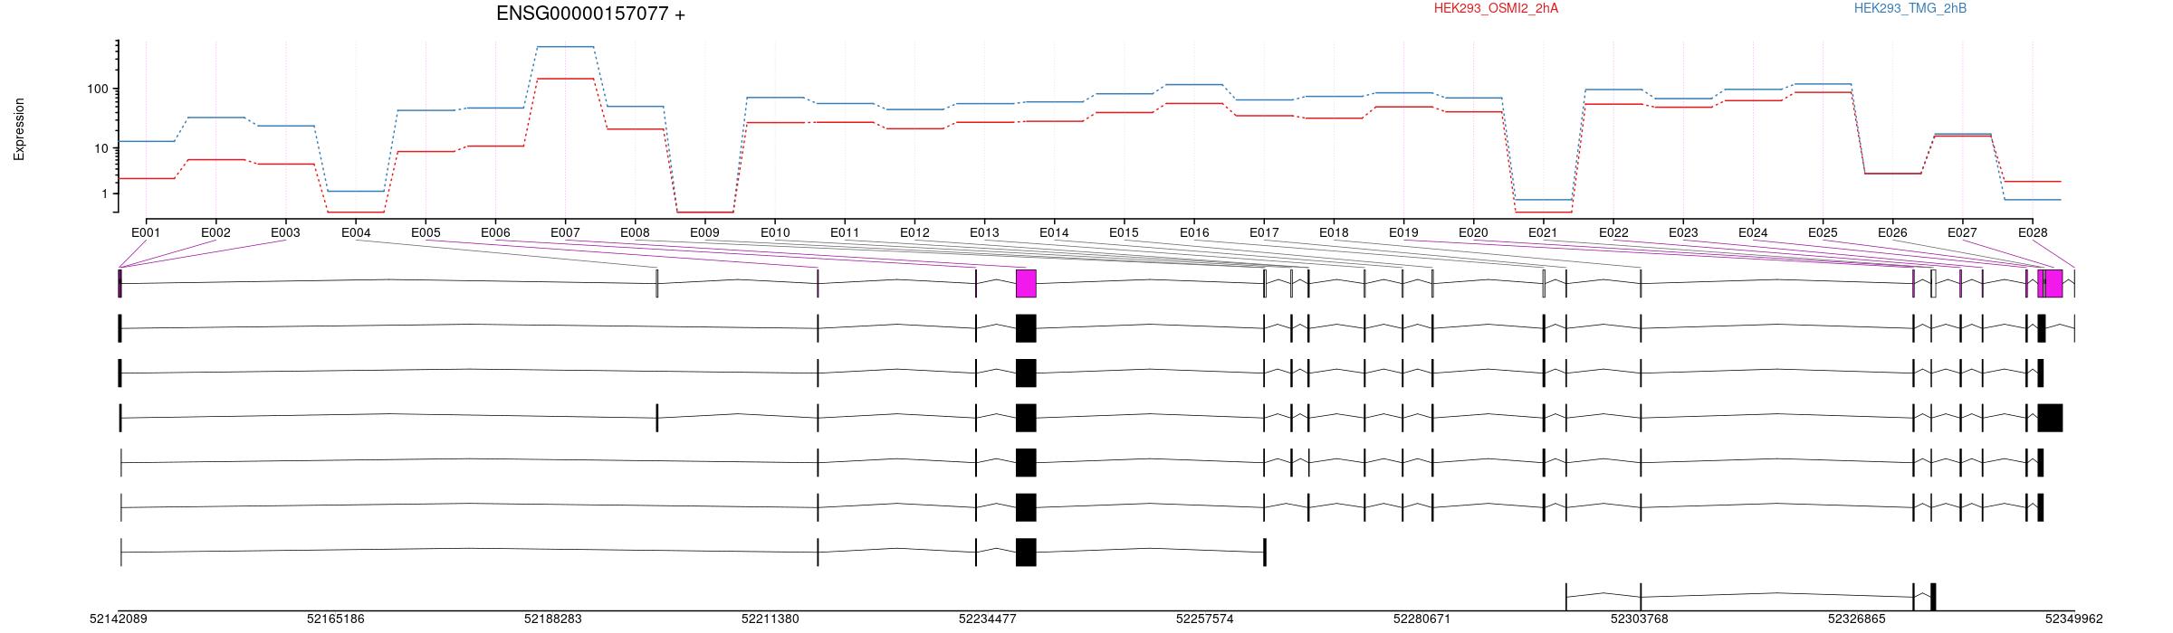Click the wide terminal exon of fourth transcript

pos(2050,418)
